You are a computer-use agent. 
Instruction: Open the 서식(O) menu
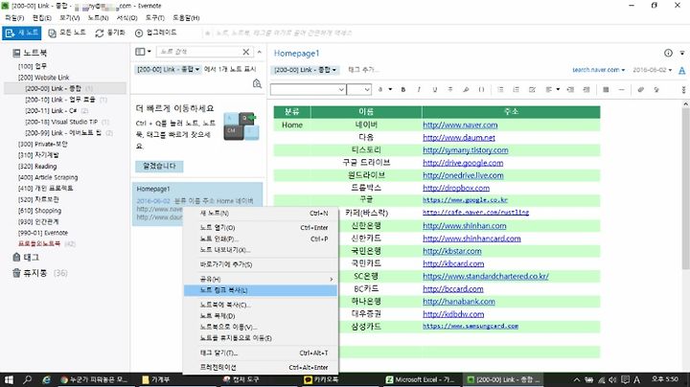tap(126, 18)
